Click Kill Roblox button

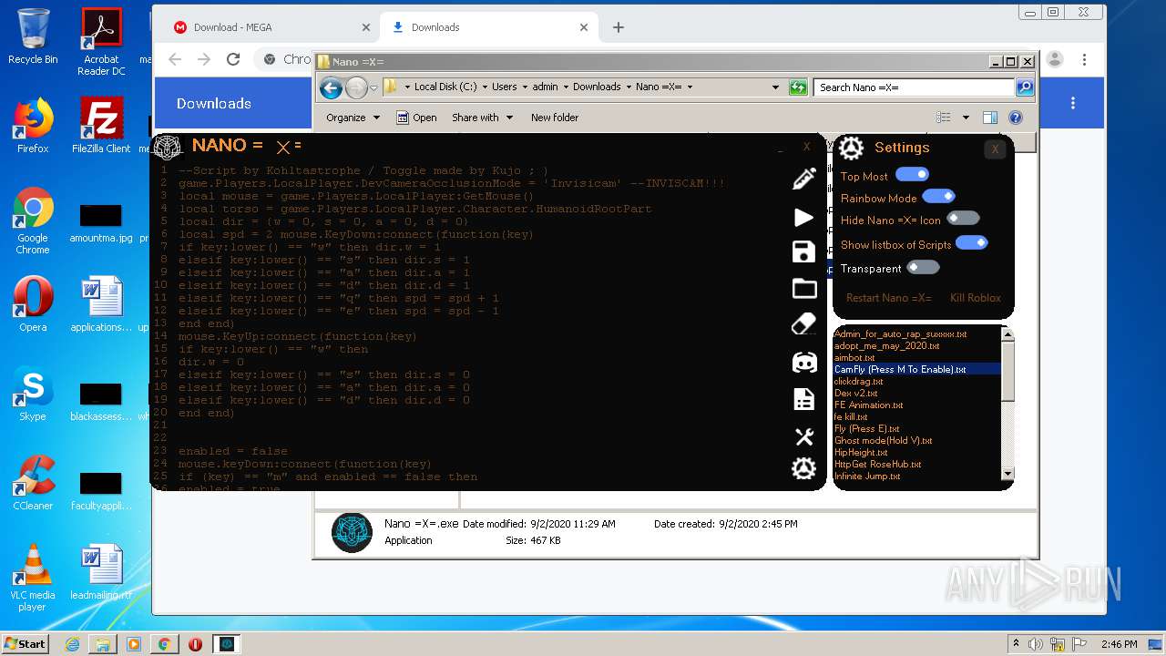(x=975, y=298)
